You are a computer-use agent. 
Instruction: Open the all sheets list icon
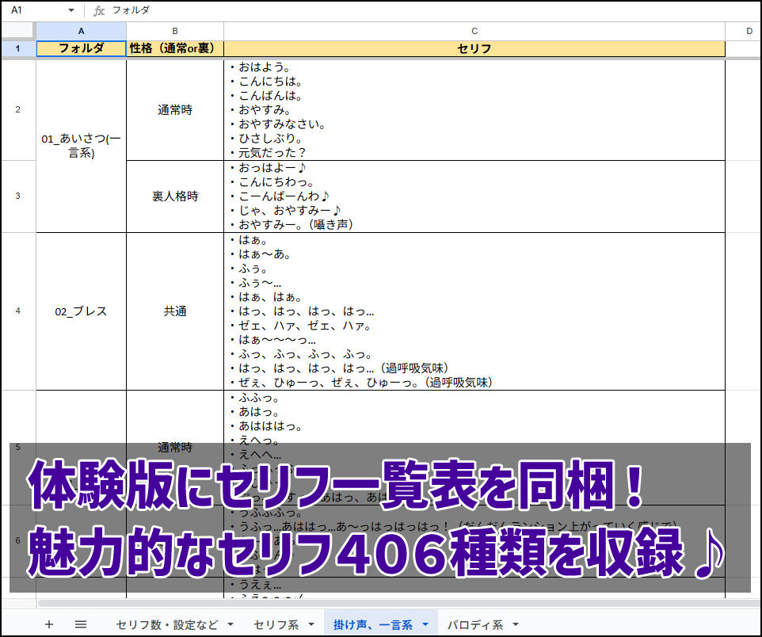pyautogui.click(x=81, y=624)
